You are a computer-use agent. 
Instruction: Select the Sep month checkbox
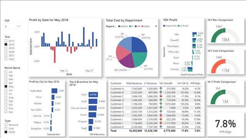pos(6,101)
